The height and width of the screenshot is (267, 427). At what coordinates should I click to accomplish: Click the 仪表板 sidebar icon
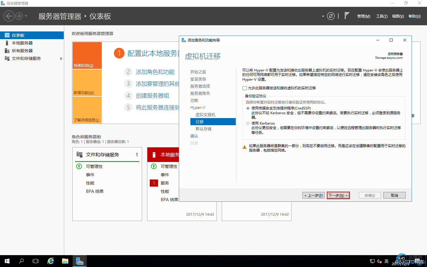[x=7, y=35]
